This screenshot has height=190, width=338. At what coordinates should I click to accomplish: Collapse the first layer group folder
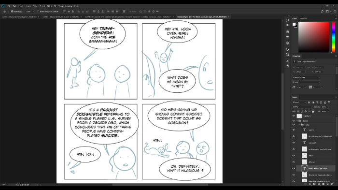pyautogui.click(x=297, y=121)
